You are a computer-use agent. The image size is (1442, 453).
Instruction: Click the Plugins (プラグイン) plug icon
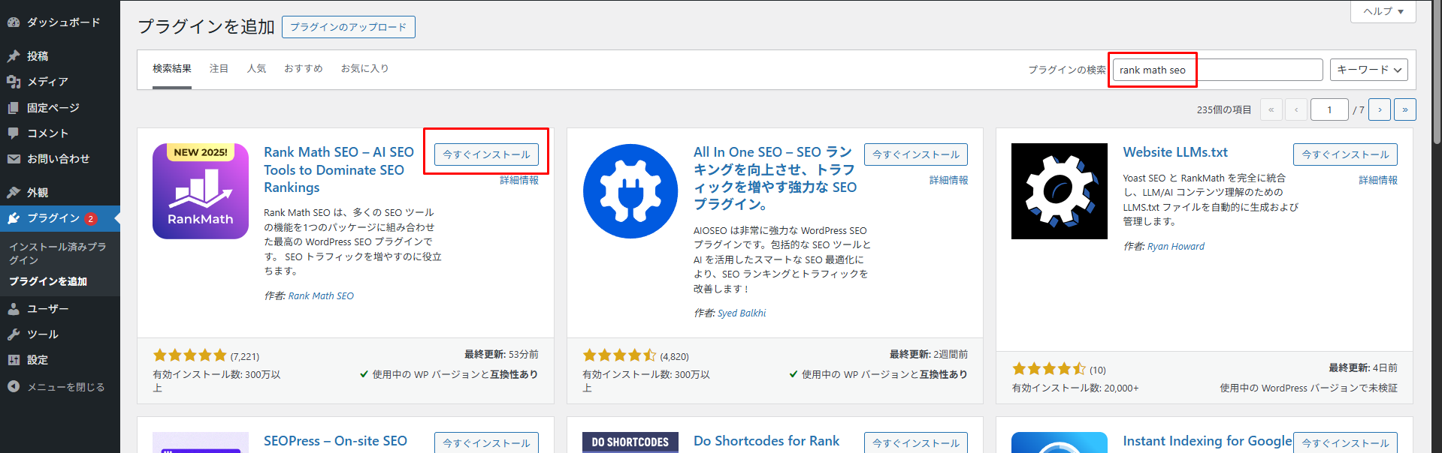coord(14,218)
